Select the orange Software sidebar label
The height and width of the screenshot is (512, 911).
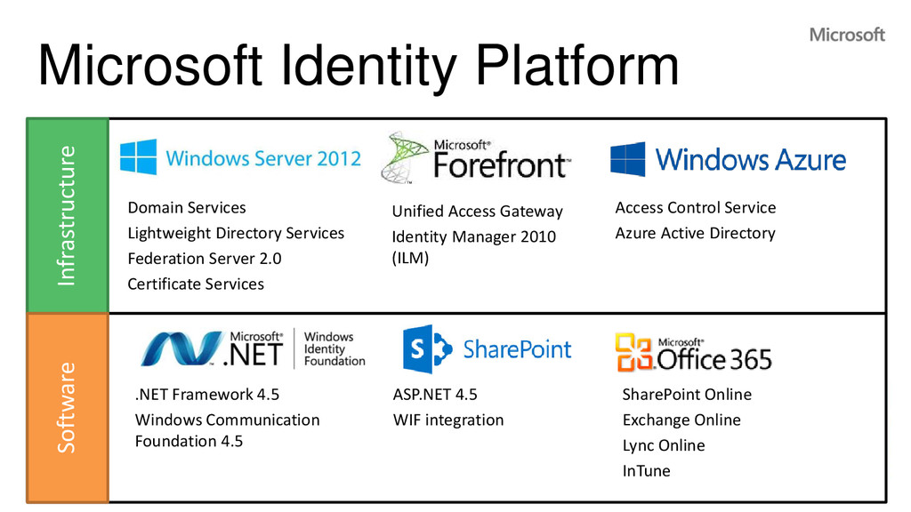pyautogui.click(x=68, y=407)
